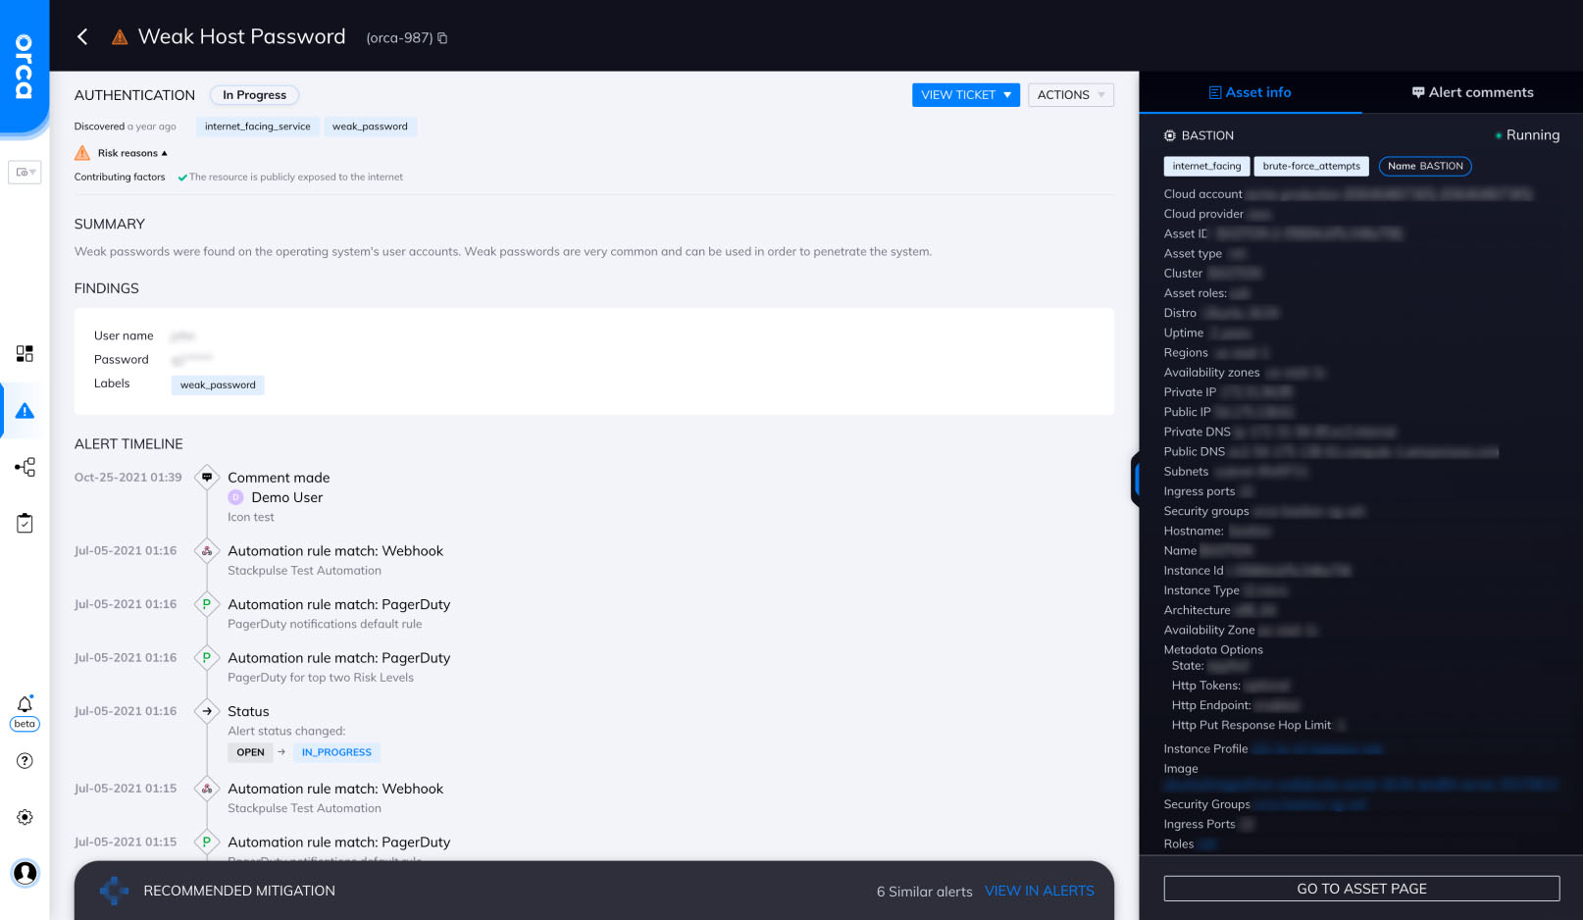This screenshot has width=1583, height=920.
Task: Open the account selector dropdown in sidebar
Action: 25,173
